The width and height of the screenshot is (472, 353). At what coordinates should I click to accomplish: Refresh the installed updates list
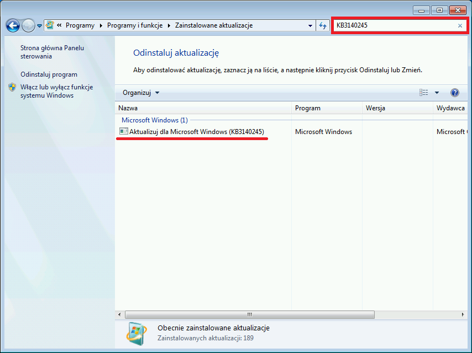[323, 25]
